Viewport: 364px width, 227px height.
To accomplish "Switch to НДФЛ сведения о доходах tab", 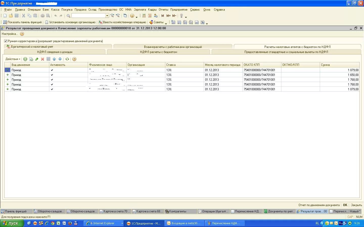I will point(55,52).
